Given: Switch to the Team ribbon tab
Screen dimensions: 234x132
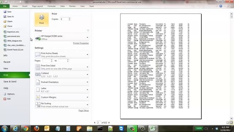Looking at the screenshot, I should tap(91, 6).
